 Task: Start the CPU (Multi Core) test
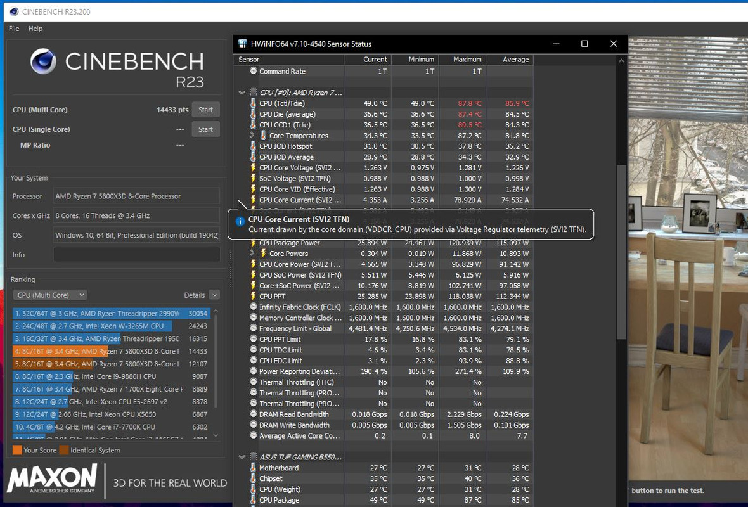pos(205,110)
